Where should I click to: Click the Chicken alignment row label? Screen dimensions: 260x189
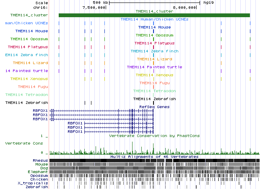[39, 179]
